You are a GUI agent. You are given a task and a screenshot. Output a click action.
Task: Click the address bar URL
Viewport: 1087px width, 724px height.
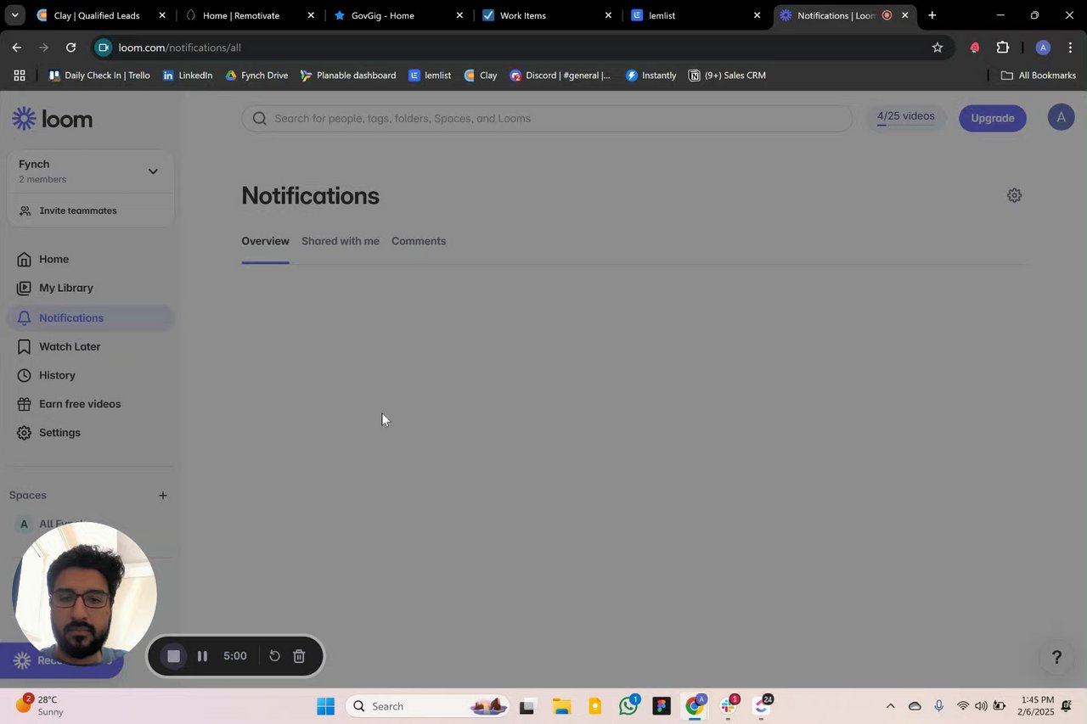tap(180, 48)
